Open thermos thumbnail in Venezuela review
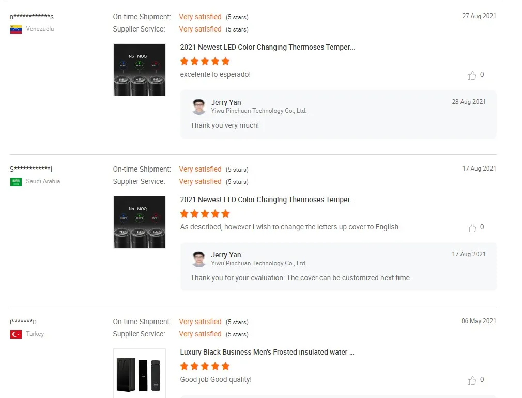The height and width of the screenshot is (398, 522). [139, 70]
